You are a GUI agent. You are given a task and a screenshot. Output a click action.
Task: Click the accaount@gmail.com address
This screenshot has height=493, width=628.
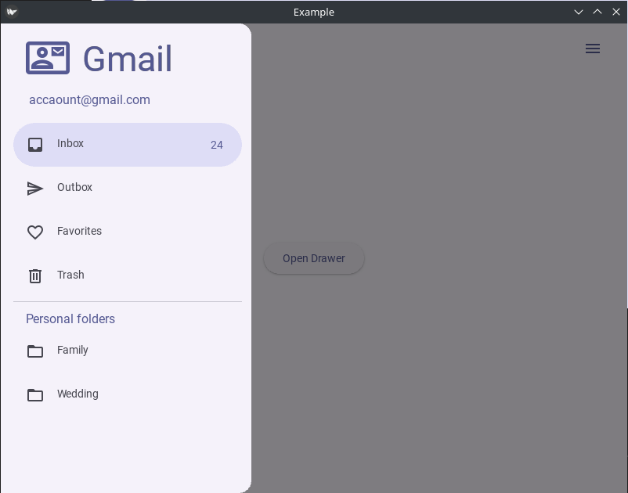pyautogui.click(x=90, y=99)
